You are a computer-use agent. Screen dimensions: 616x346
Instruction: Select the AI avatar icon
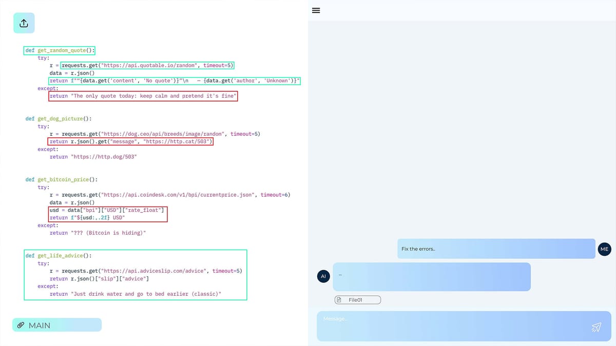coord(323,276)
